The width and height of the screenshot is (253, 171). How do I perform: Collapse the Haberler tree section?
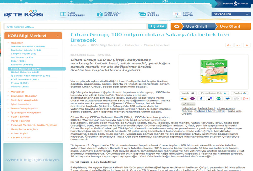(17, 43)
